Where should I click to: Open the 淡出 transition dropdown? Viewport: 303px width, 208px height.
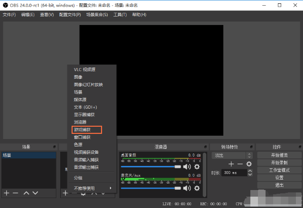tap(232, 156)
